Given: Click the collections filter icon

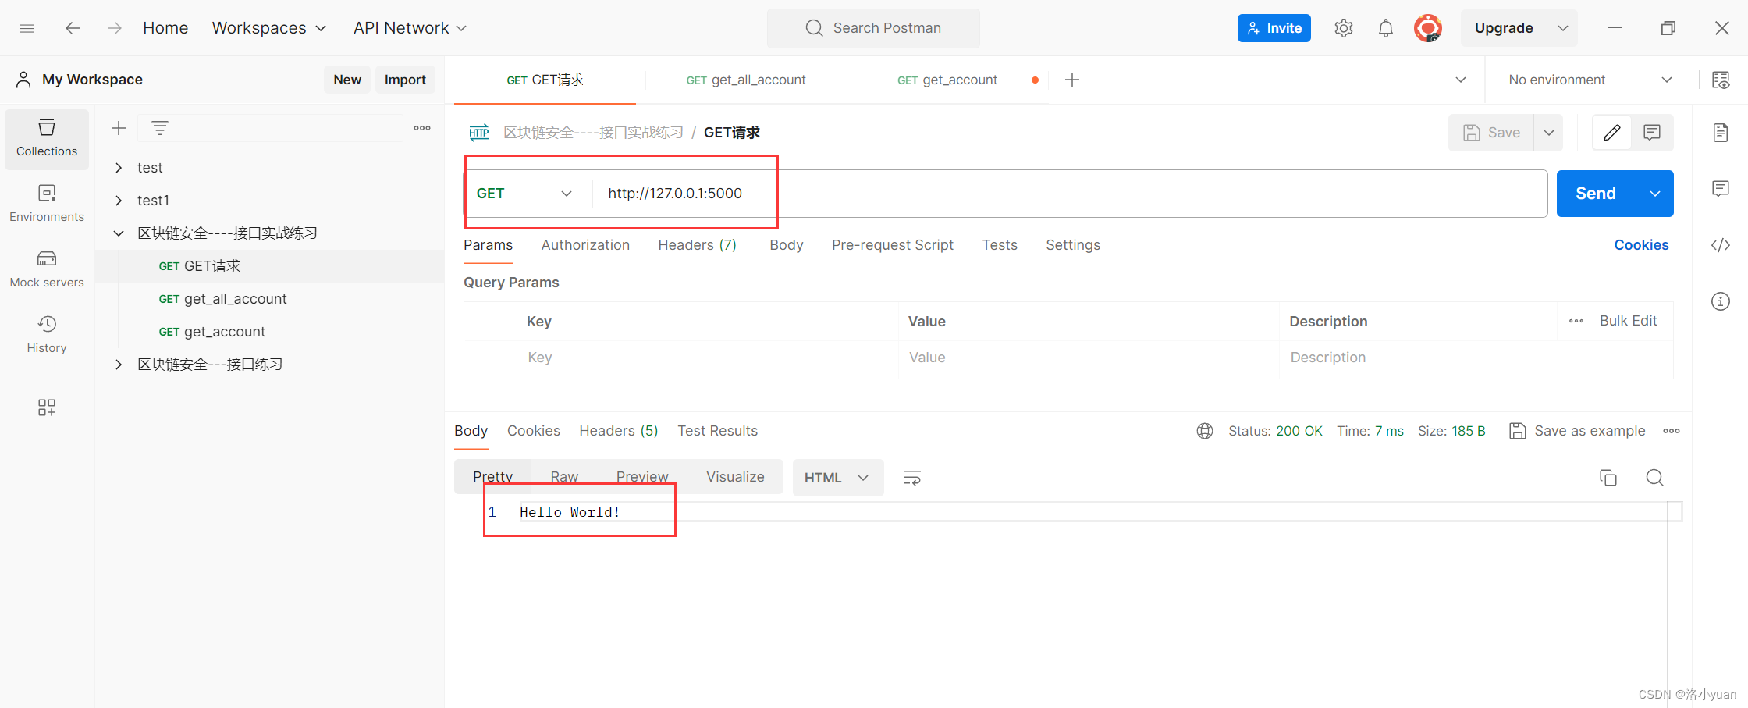Looking at the screenshot, I should (x=160, y=128).
